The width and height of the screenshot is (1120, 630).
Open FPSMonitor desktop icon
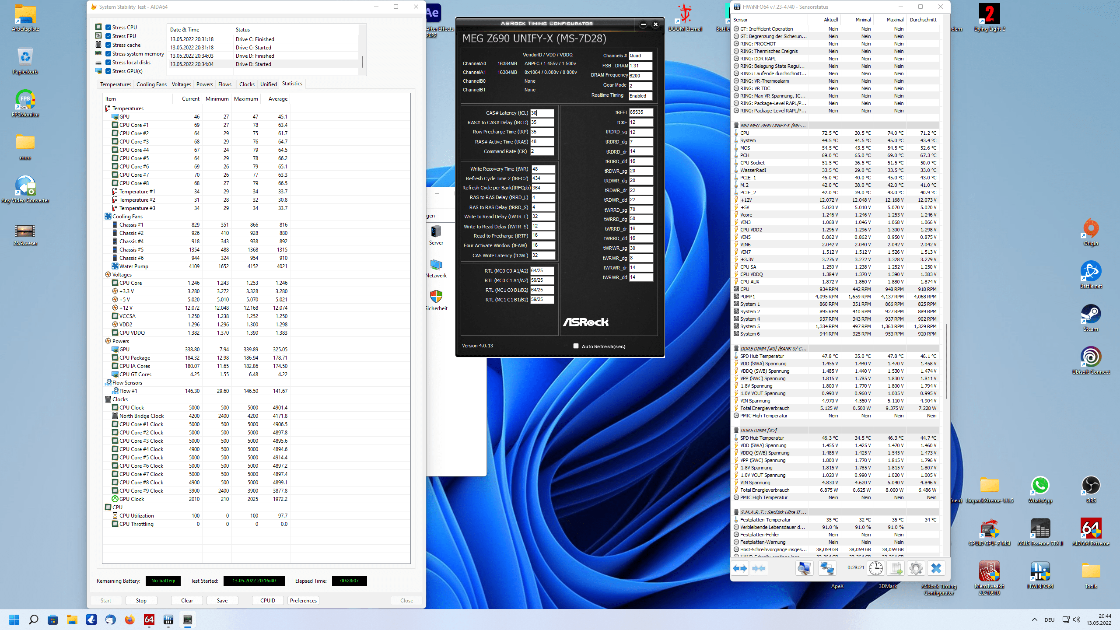point(25,104)
